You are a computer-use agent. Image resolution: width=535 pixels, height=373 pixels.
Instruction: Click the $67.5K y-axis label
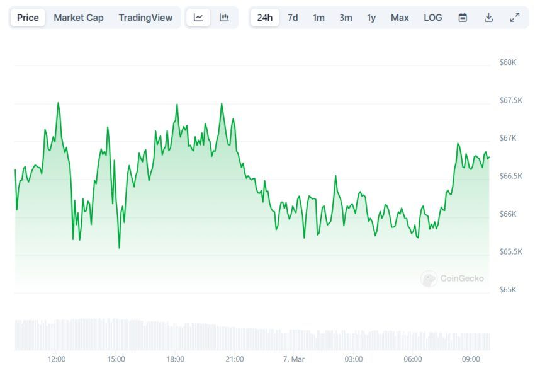pos(510,100)
